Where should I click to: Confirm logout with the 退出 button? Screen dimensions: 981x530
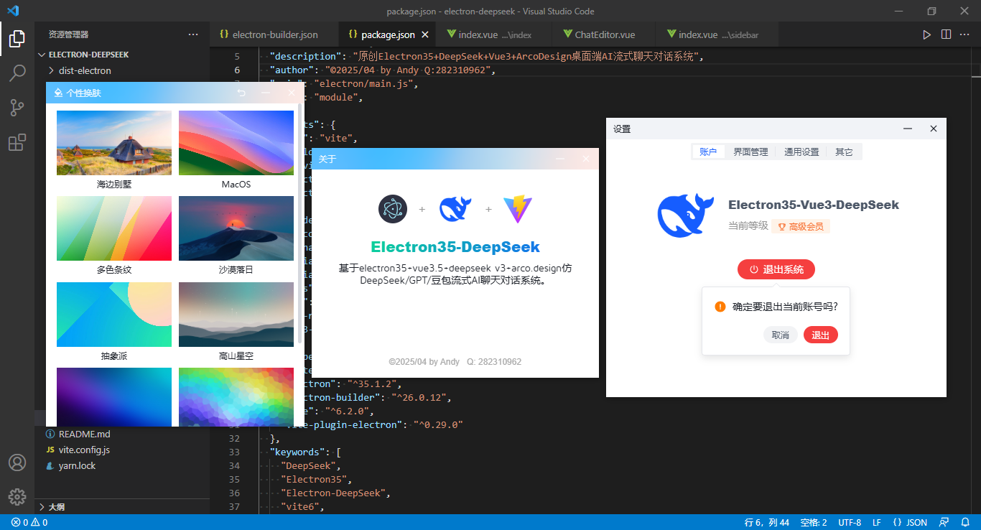pyautogui.click(x=821, y=335)
